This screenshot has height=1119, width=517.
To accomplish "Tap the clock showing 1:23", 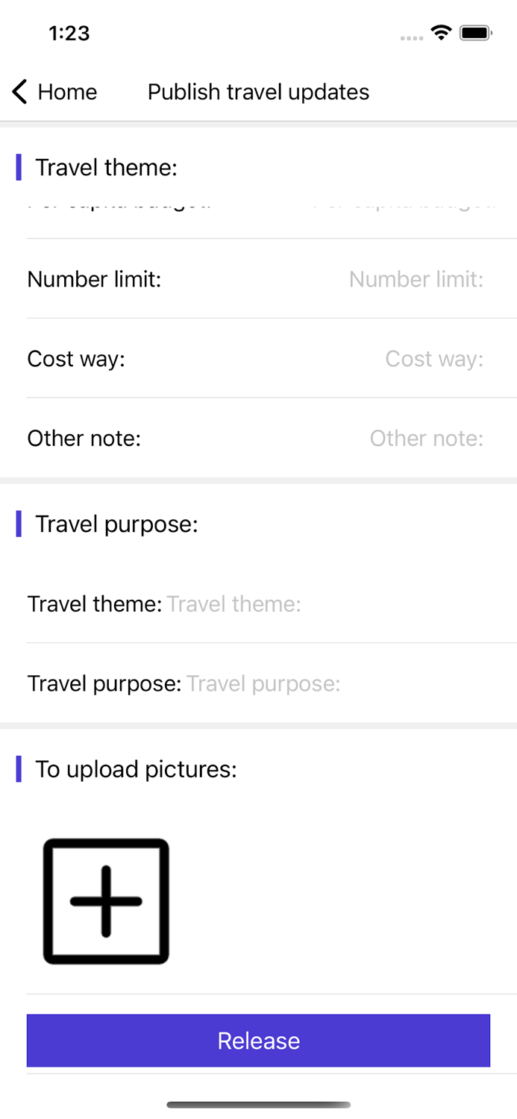I will point(69,33).
